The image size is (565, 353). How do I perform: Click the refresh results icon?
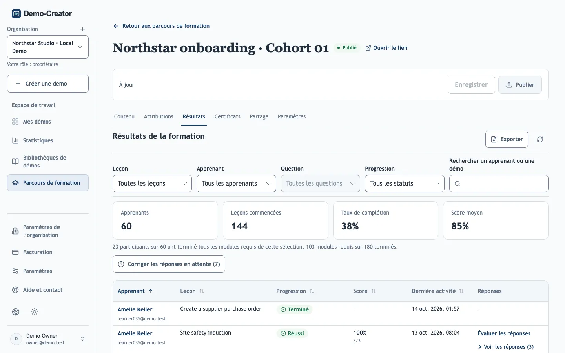(x=540, y=140)
